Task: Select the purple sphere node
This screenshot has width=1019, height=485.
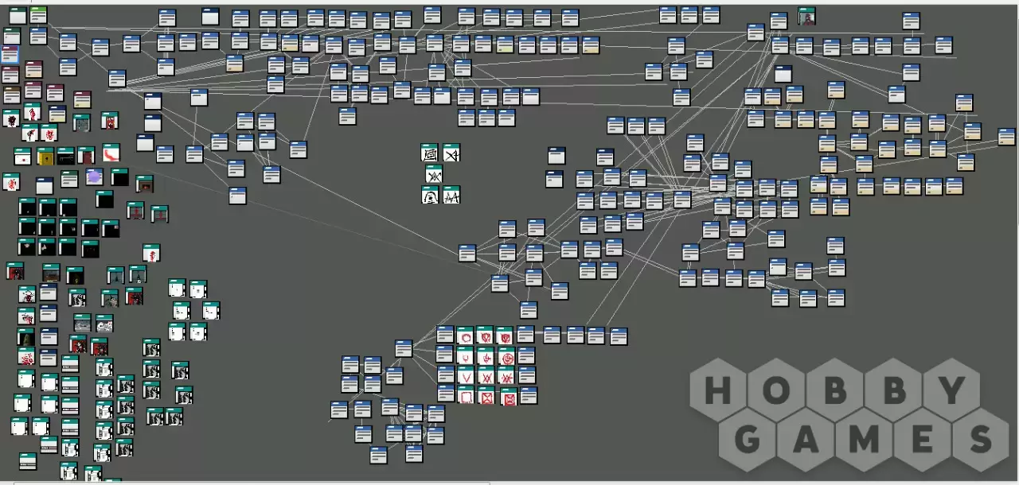Action: click(95, 177)
